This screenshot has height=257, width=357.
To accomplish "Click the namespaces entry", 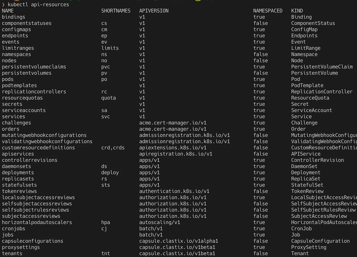I will (16, 54).
